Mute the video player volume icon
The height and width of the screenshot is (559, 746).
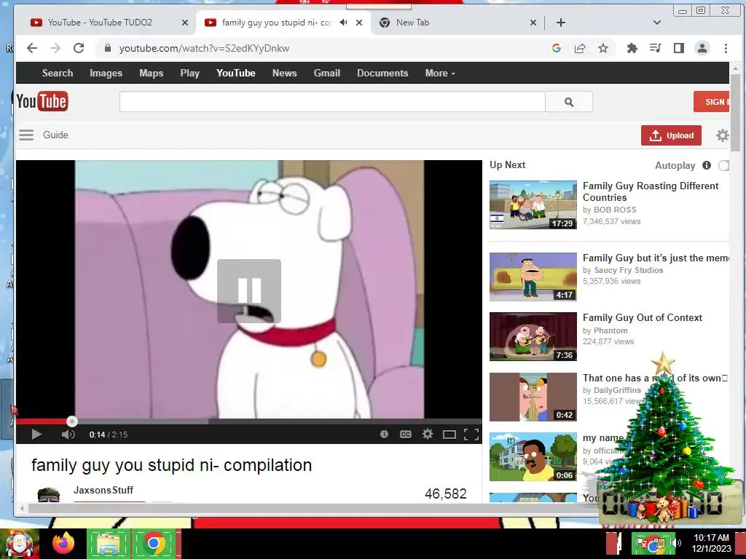point(68,435)
